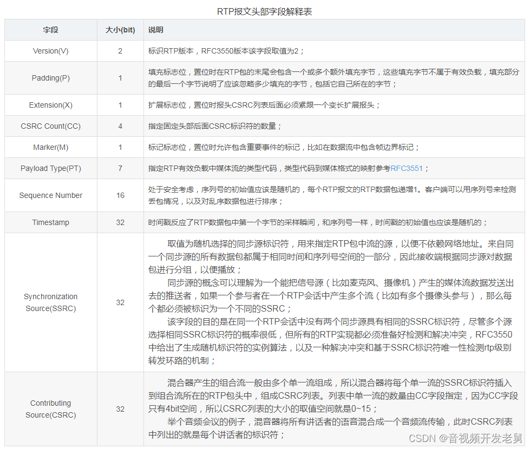Click the Version description 标识RTP版本
Image resolution: width=530 pixels, height=449 pixels.
tap(226, 51)
